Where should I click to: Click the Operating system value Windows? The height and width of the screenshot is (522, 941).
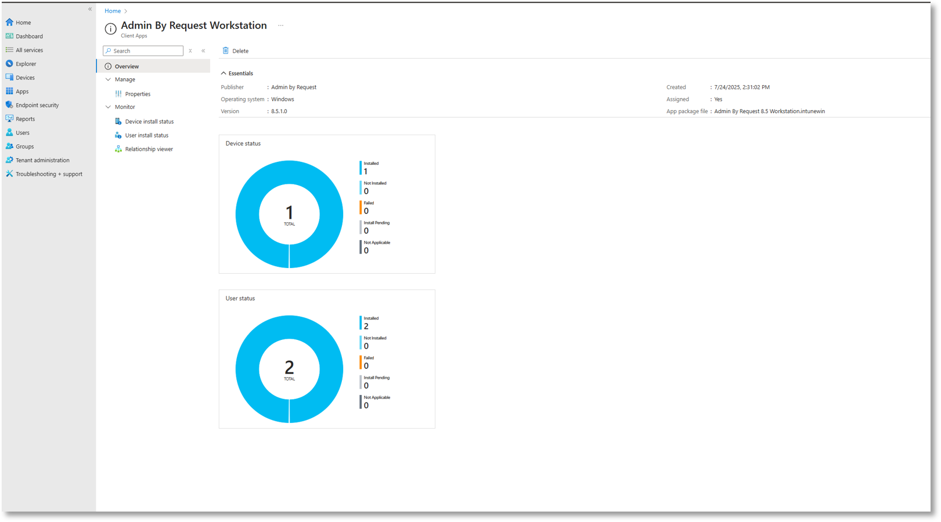pyautogui.click(x=283, y=99)
